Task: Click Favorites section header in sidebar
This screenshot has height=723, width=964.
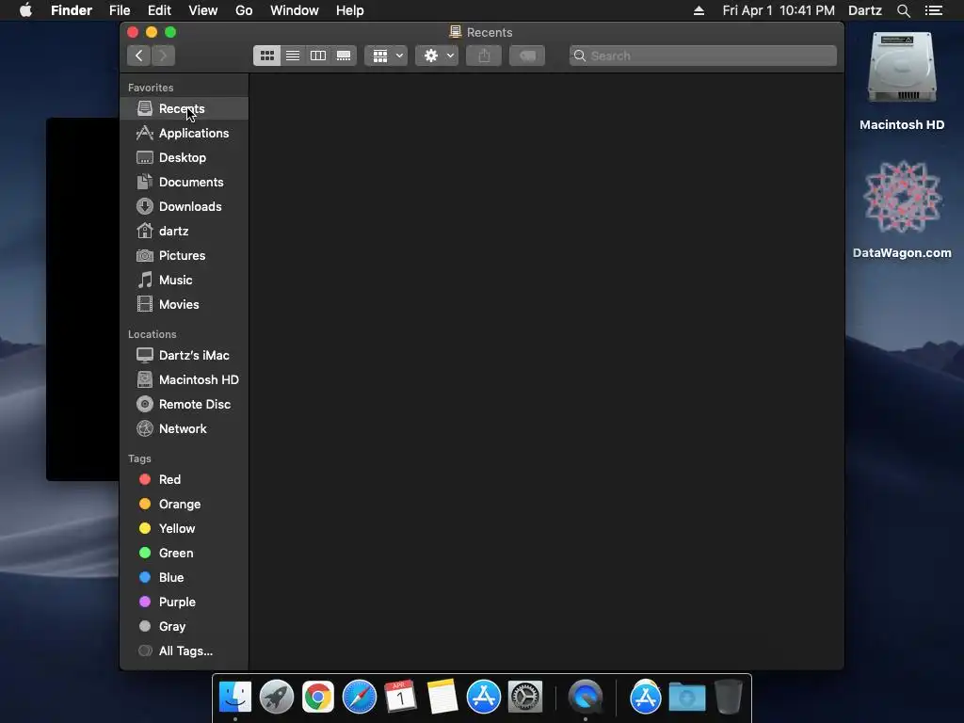Action: point(151,88)
